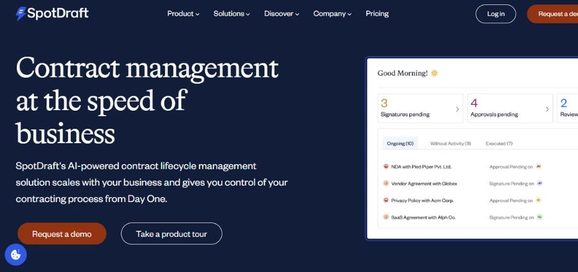Click Signature Pending on in the Vendor Agreement with Globex row
This screenshot has width=578, height=272.
[x=511, y=183]
